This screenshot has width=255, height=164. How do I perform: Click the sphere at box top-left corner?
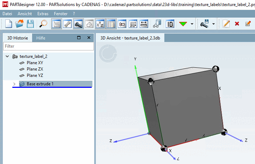click(151, 81)
